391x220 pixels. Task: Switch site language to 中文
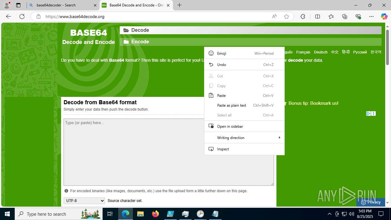(335, 52)
